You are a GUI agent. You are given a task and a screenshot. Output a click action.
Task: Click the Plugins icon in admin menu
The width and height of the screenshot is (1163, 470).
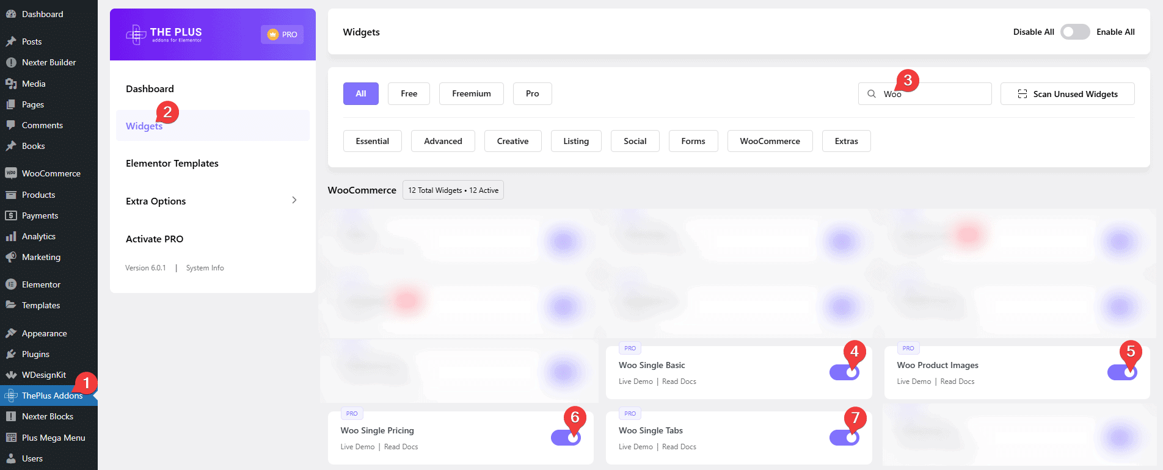[10, 354]
